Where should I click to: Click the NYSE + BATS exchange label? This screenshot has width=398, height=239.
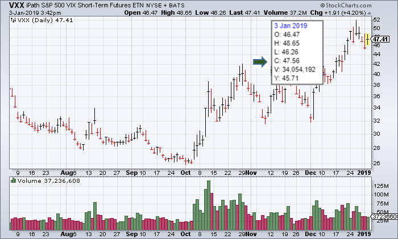(x=165, y=5)
